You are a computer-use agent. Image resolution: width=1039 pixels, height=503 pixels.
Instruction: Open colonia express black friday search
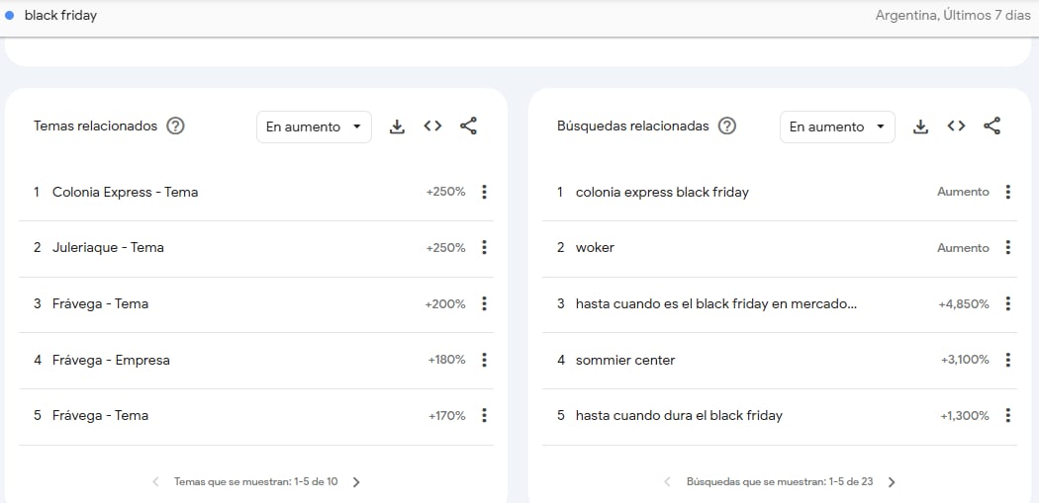point(662,192)
